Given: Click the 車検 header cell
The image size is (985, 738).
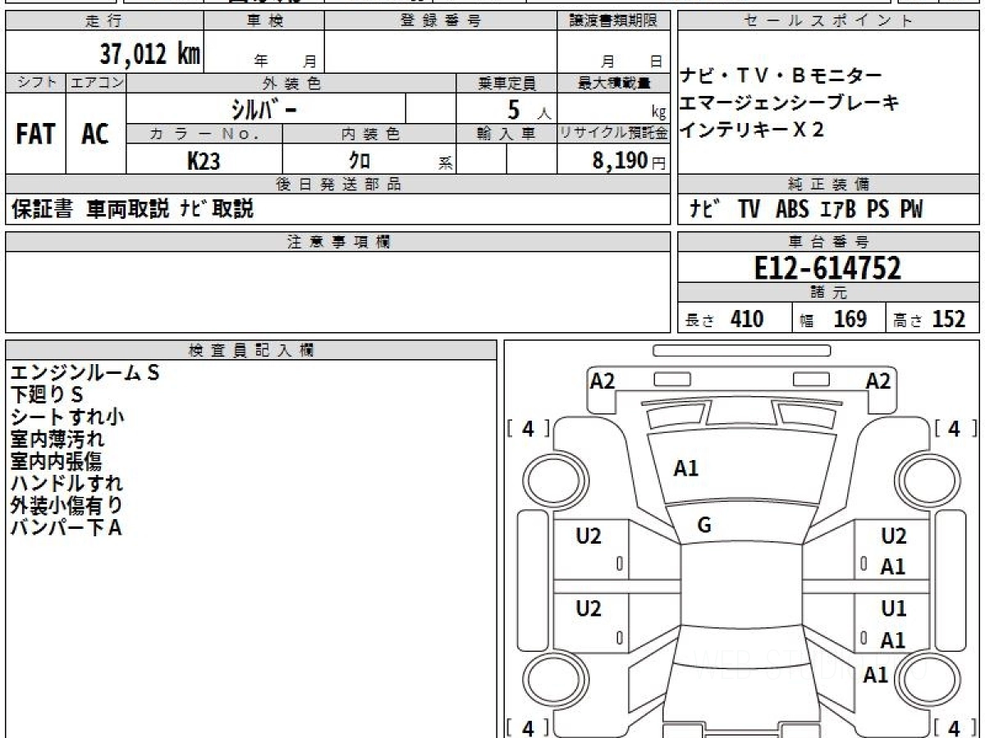Looking at the screenshot, I should [264, 21].
